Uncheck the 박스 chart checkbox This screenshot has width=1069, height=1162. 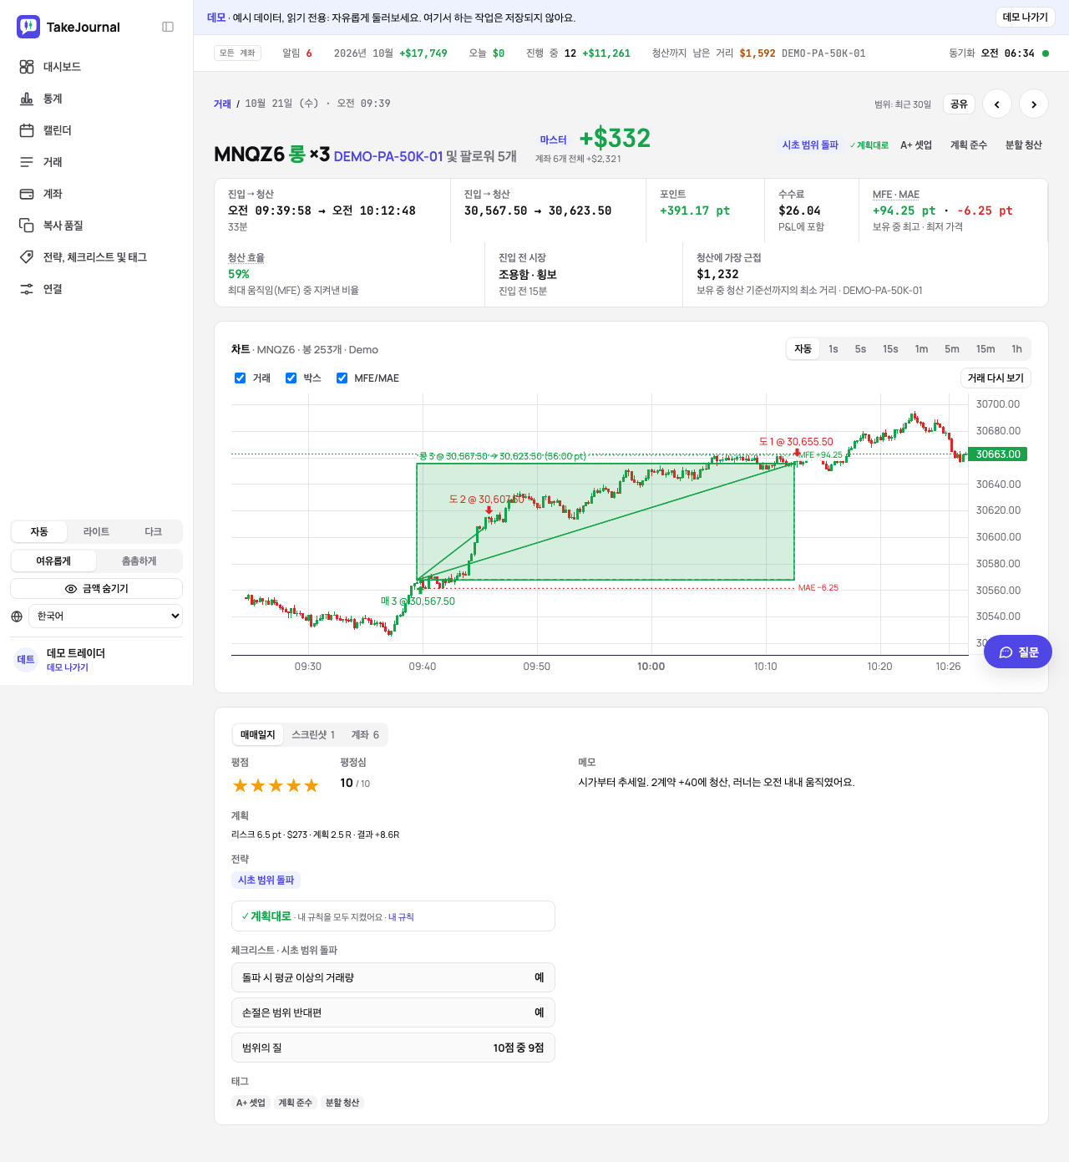pyautogui.click(x=291, y=378)
